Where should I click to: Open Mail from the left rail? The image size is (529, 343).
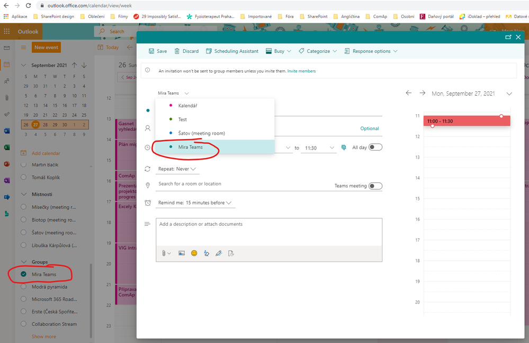[x=7, y=48]
